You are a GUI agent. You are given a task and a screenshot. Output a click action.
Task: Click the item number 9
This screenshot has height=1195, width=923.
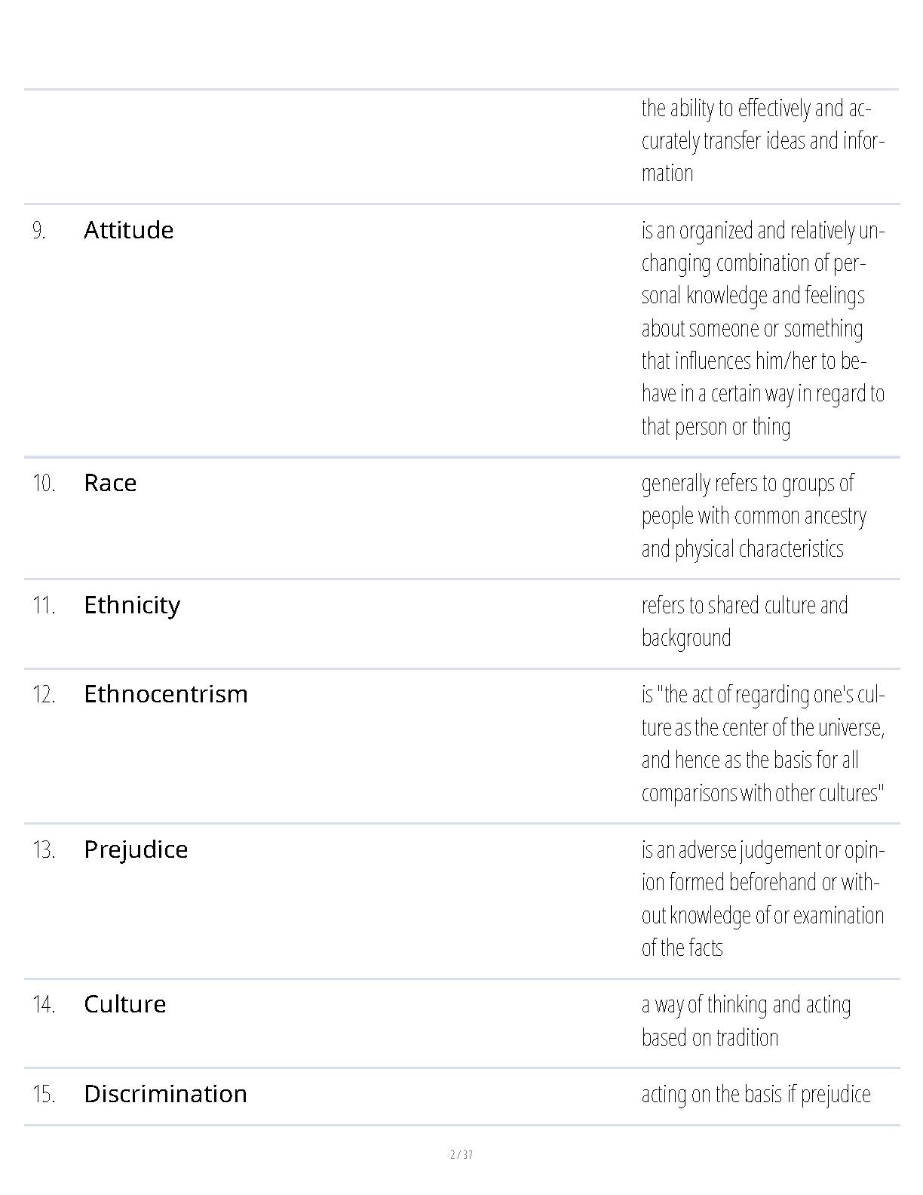[x=39, y=231]
